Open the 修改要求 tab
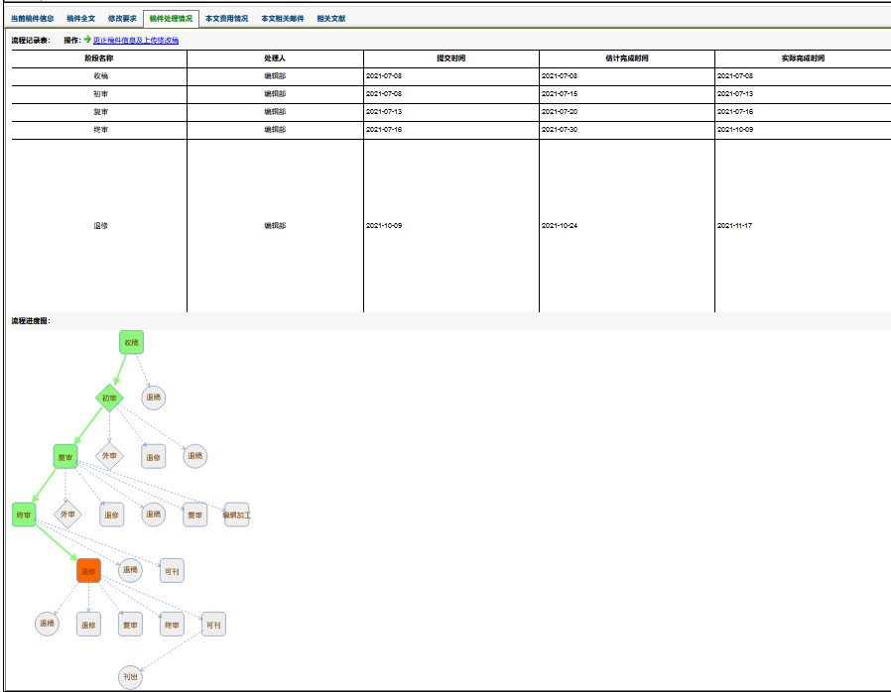 tap(122, 18)
